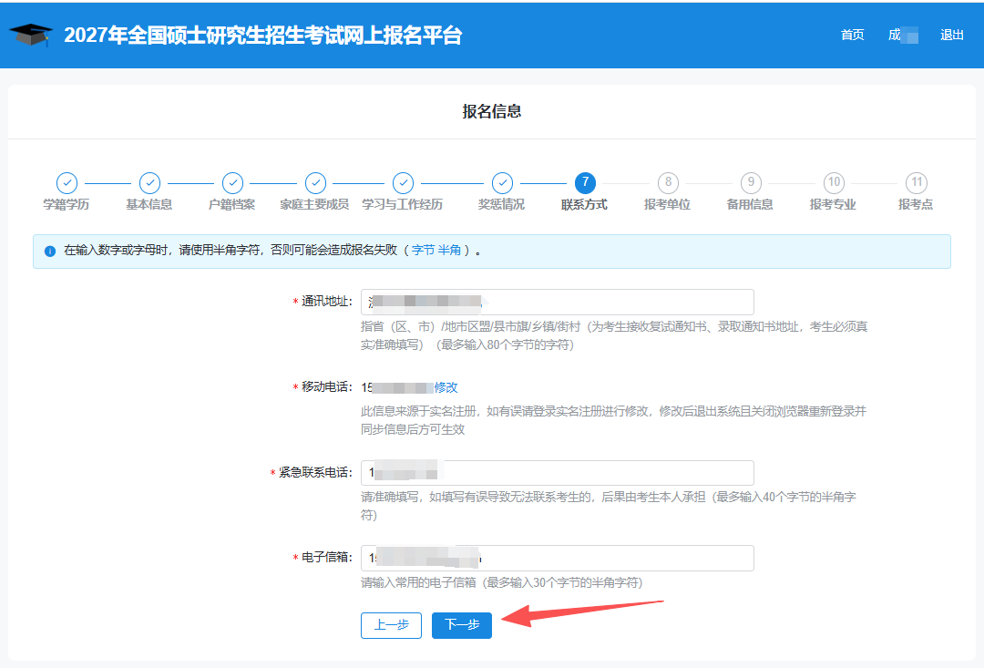This screenshot has height=668, width=984.
Task: Click the 报名信息 heading text
Action: pyautogui.click(x=492, y=112)
